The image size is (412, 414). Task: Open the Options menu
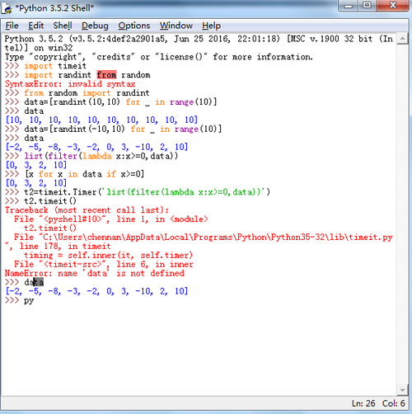point(134,26)
